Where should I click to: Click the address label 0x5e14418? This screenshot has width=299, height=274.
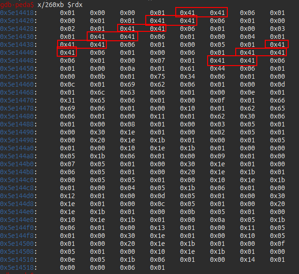[16, 13]
